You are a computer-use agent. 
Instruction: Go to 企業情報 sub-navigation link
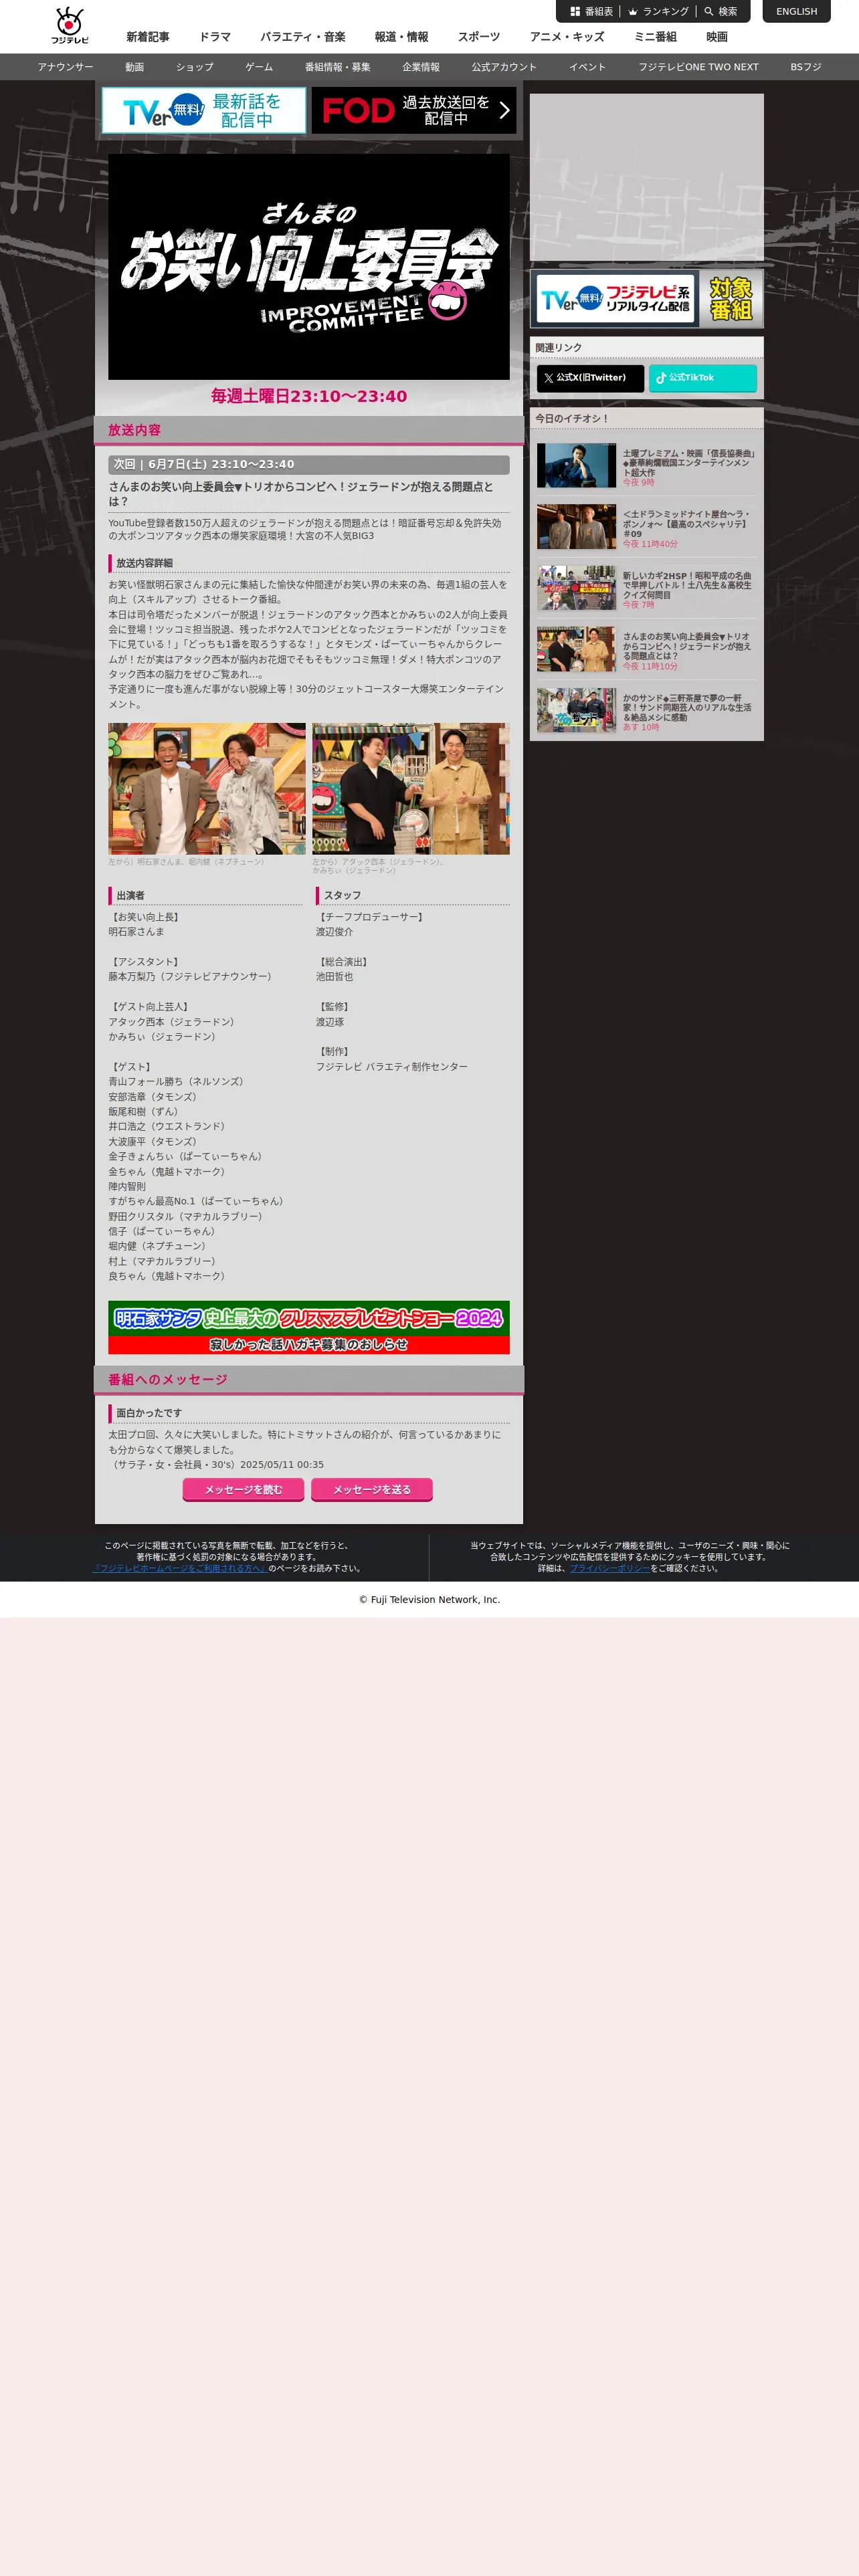(x=421, y=67)
